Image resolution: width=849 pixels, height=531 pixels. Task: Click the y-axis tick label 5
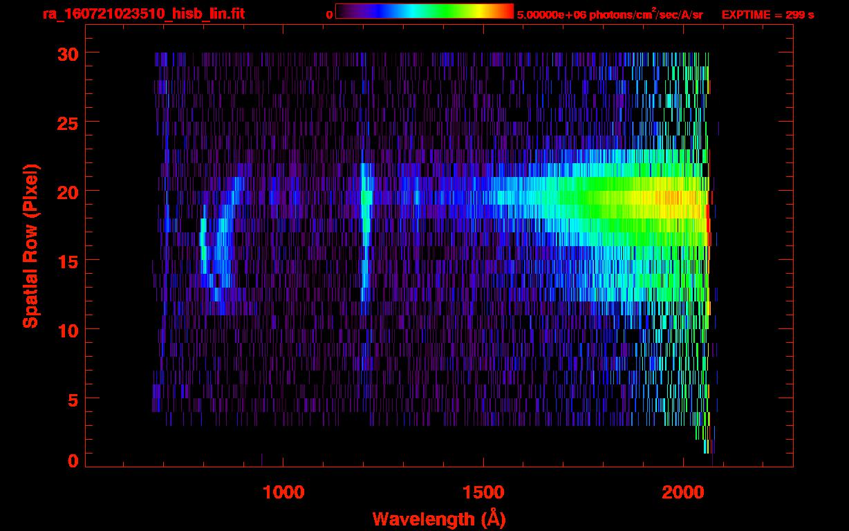tap(72, 399)
